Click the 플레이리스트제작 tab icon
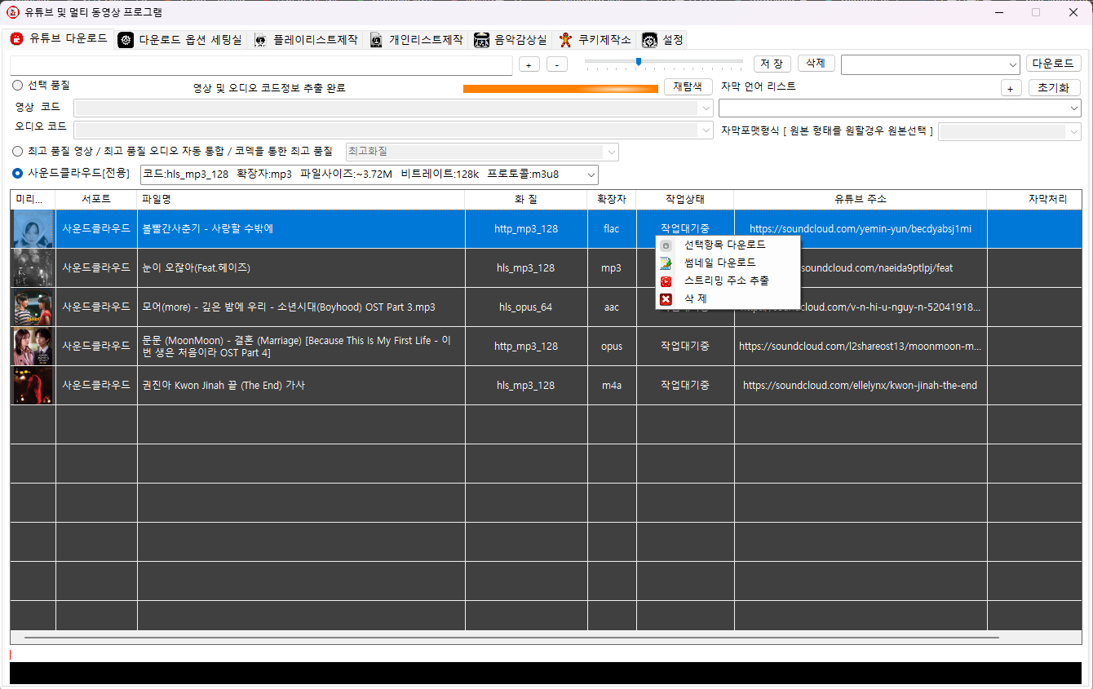The height and width of the screenshot is (689, 1093). (260, 40)
